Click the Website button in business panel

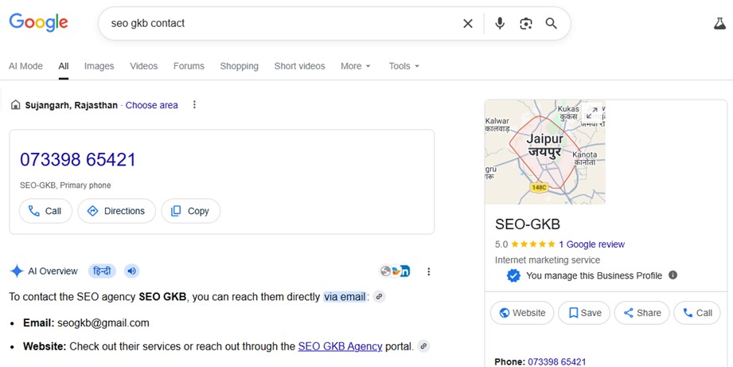522,313
